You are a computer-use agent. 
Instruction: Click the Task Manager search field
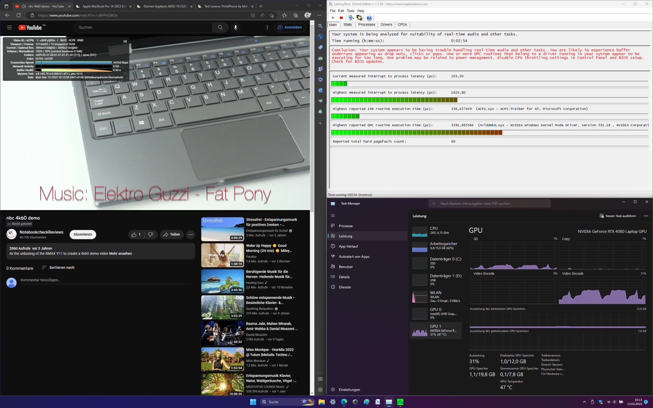pos(490,203)
